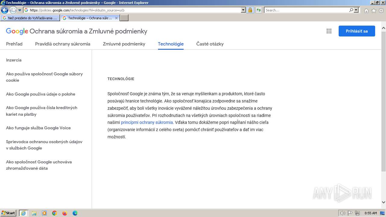This screenshot has width=386, height=217.
Task: Open the media player taskbar icon
Action: [44, 213]
